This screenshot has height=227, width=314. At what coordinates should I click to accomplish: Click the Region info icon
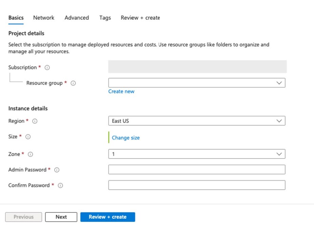click(x=35, y=121)
